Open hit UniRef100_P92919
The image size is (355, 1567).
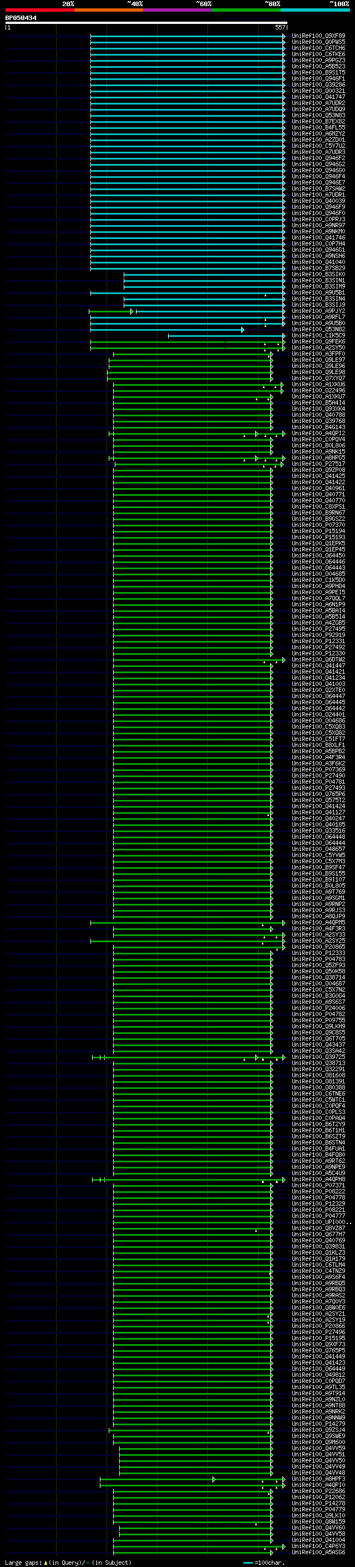(318, 635)
